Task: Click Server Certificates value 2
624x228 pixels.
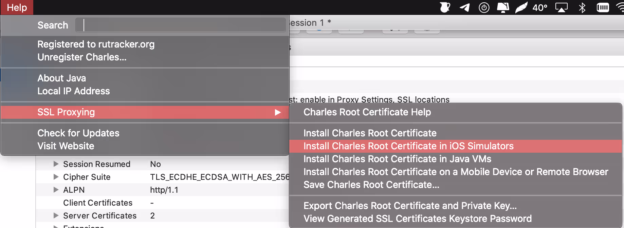Action: 152,215
